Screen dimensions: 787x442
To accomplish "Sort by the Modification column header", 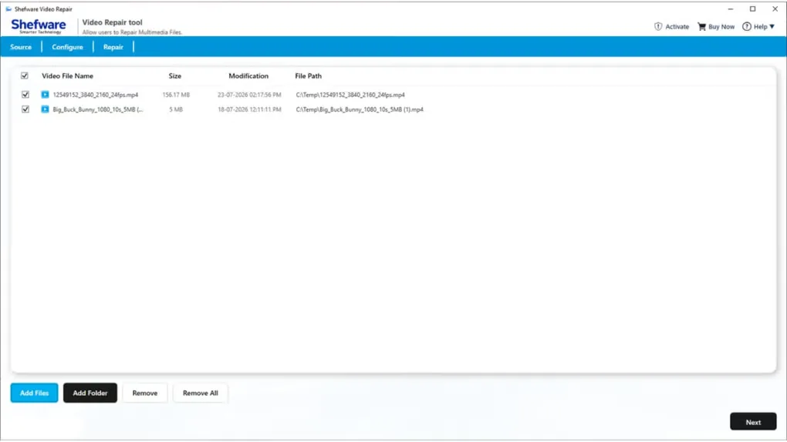I will (x=248, y=75).
